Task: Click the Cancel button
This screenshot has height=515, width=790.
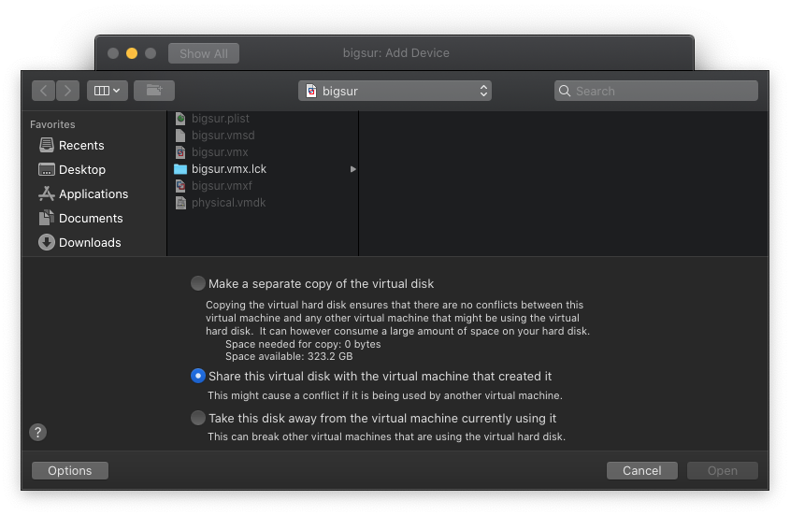Action: tap(641, 471)
